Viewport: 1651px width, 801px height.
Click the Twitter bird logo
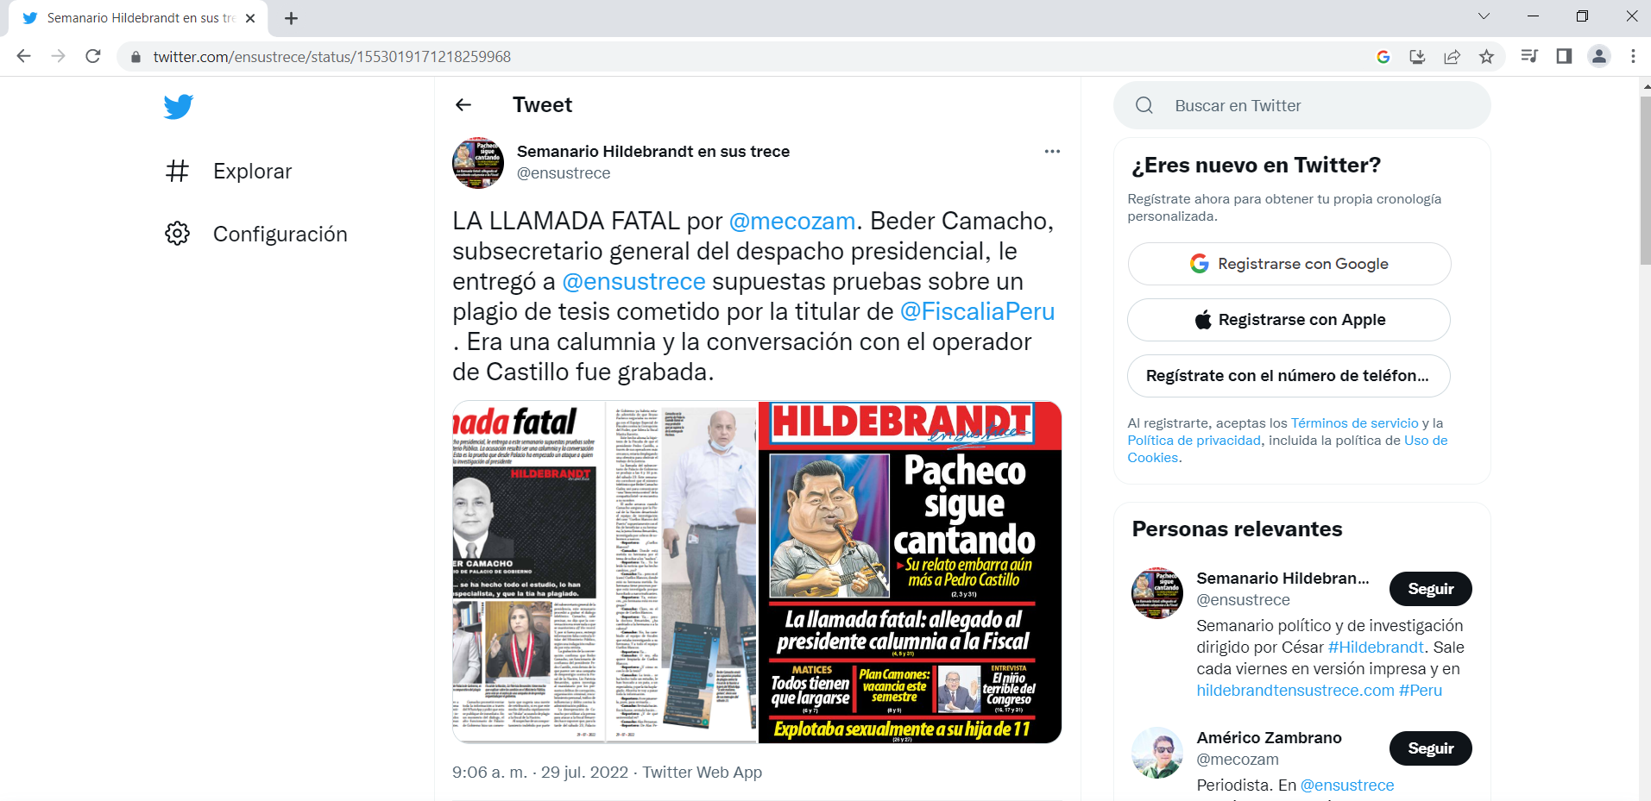pyautogui.click(x=179, y=107)
